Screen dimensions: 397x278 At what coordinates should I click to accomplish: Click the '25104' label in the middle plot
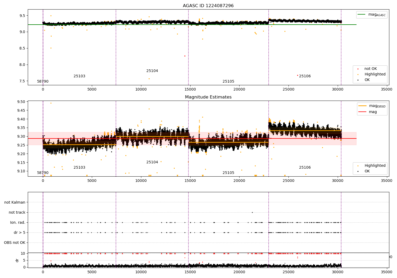[152, 162]
